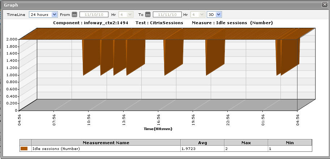Click the Max value cell showing 2
330x159 pixels.
coord(246,149)
